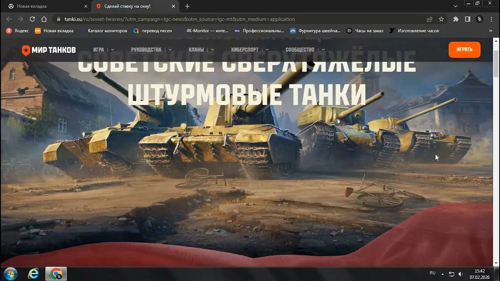The width and height of the screenshot is (500, 281).
Task: Show hidden tray icons arrow
Action: 443,274
